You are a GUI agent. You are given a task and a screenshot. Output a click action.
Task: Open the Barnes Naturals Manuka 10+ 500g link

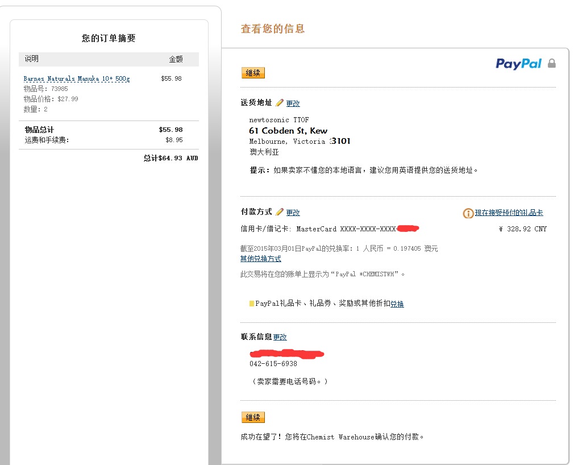(77, 78)
